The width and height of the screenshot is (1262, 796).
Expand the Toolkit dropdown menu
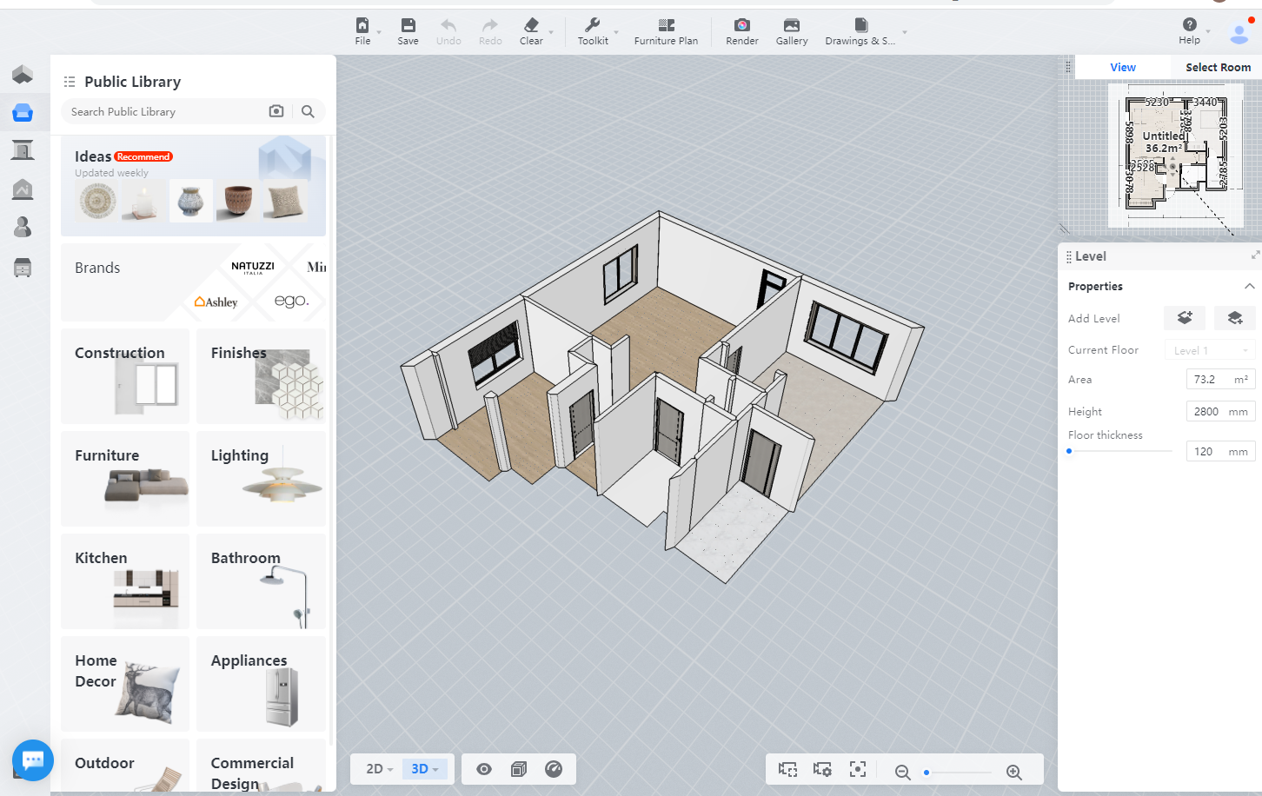click(616, 32)
